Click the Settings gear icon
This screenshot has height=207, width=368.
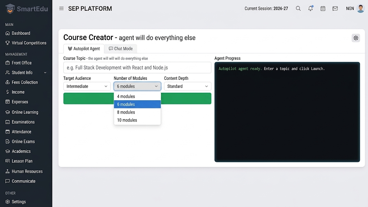click(8, 202)
